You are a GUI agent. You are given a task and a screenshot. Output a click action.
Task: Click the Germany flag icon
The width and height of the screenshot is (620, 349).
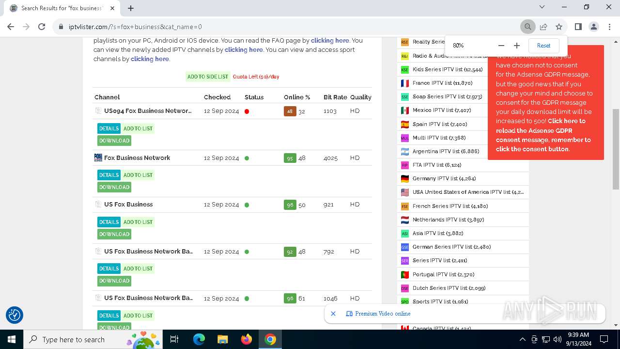[x=405, y=178]
